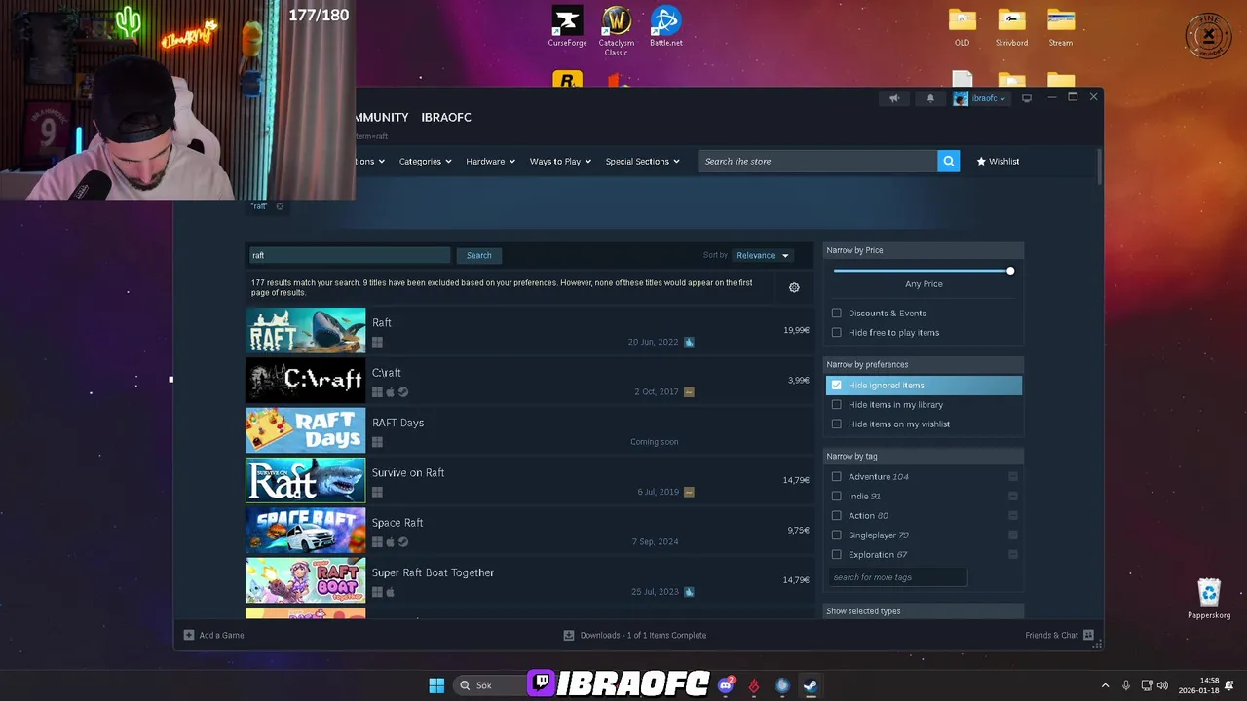
Task: Open the Friends & Chat icon
Action: pos(1088,635)
